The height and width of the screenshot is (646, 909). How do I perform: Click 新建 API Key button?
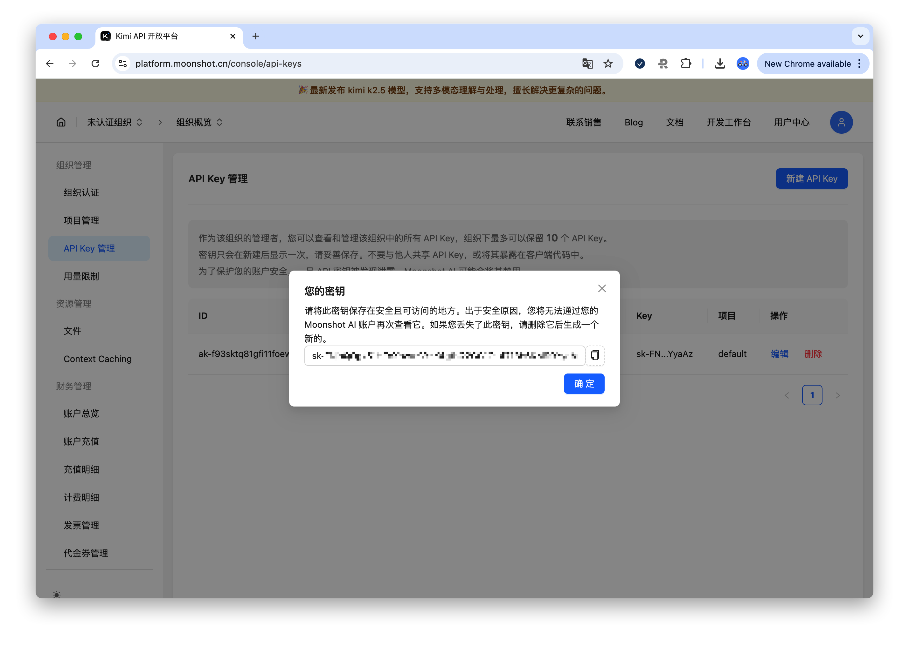[x=811, y=179]
